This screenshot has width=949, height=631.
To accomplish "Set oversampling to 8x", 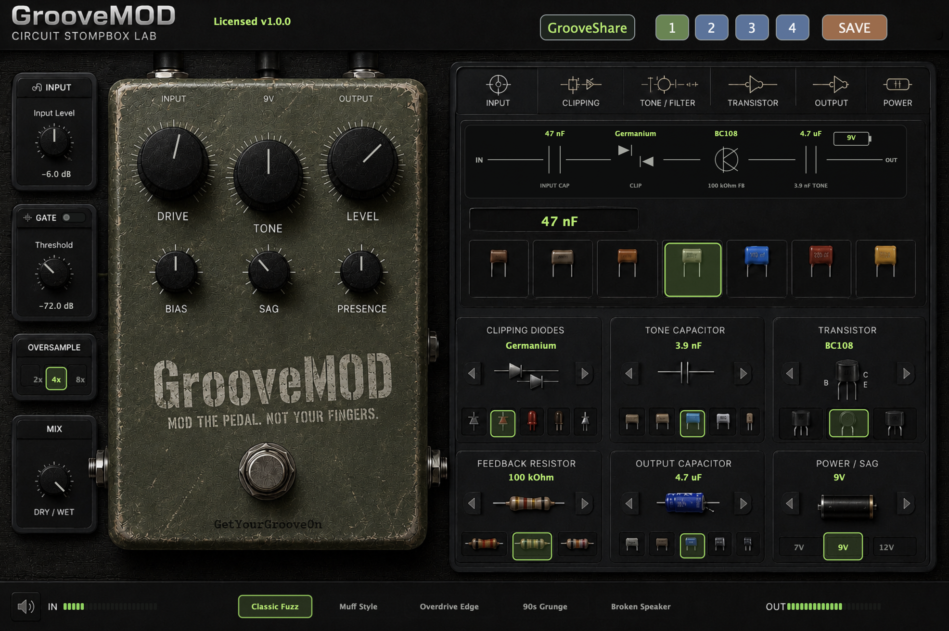I will point(80,379).
